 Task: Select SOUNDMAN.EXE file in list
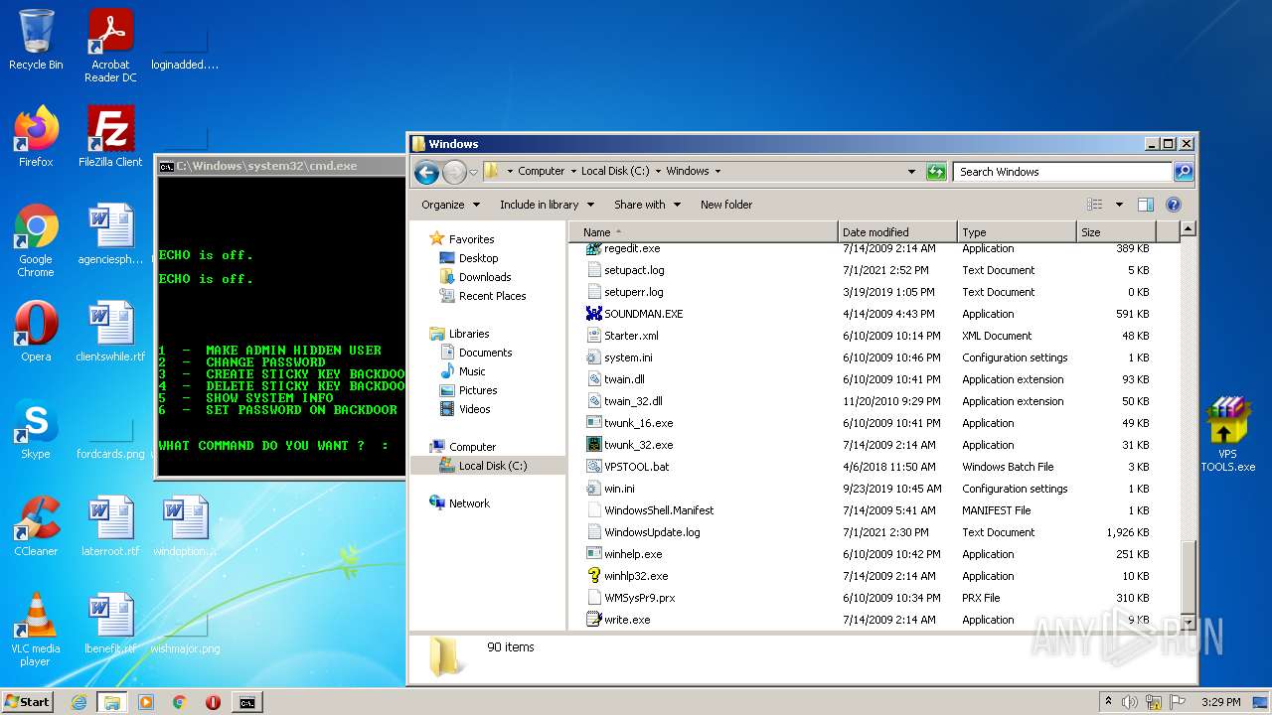[x=643, y=314]
